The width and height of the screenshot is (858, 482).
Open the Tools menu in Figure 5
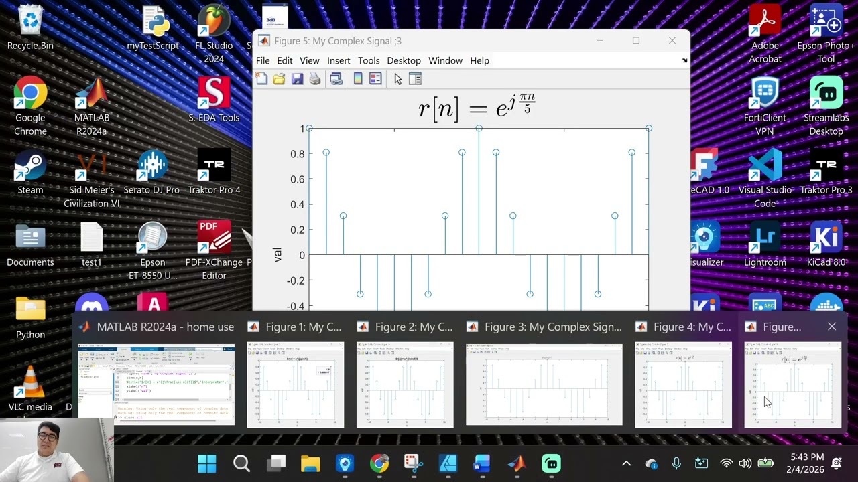click(369, 60)
